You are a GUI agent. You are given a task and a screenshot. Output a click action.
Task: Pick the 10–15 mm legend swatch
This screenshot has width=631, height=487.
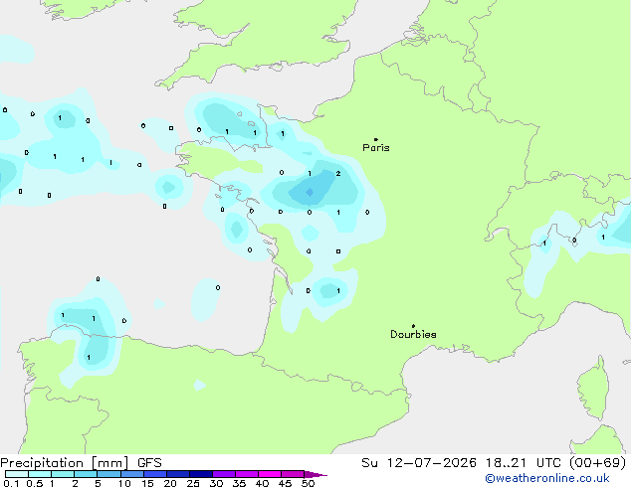click(132, 474)
